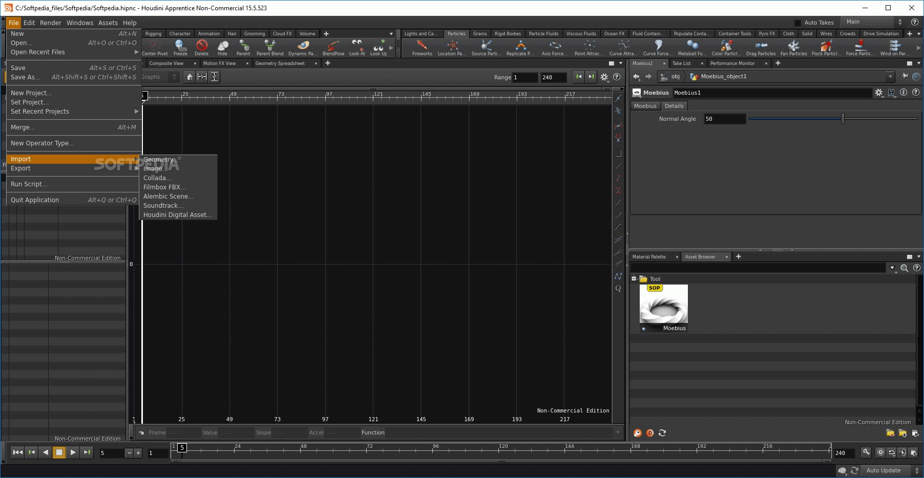
Task: Select the Flock Particles tool
Action: tap(826, 48)
